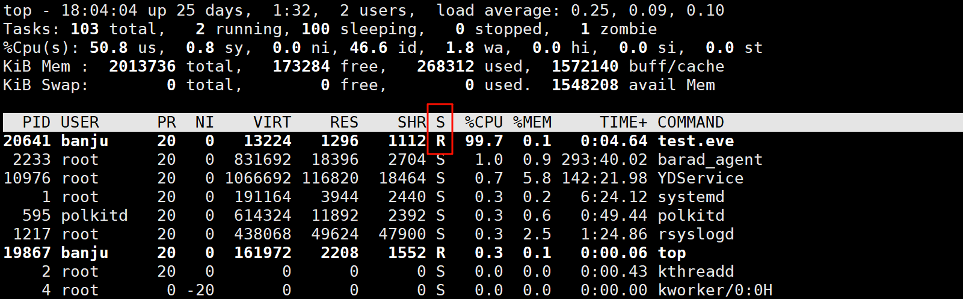The width and height of the screenshot is (963, 299).
Task: Select the systemd process name
Action: [x=691, y=197]
